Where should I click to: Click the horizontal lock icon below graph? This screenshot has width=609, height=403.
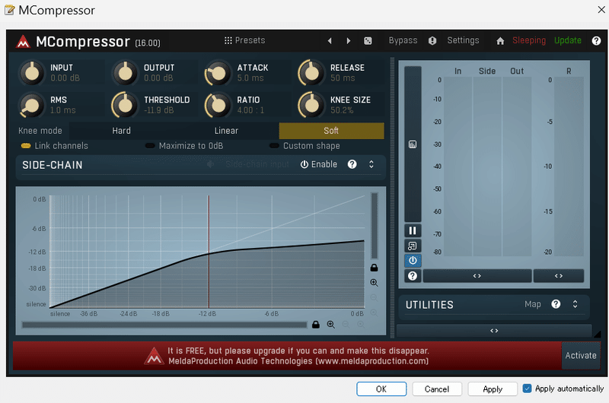pos(316,325)
